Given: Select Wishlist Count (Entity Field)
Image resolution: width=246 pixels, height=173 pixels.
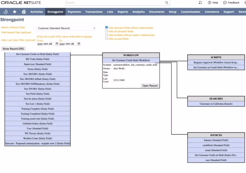Looking at the screenshot, I should pyautogui.click(x=38, y=138).
